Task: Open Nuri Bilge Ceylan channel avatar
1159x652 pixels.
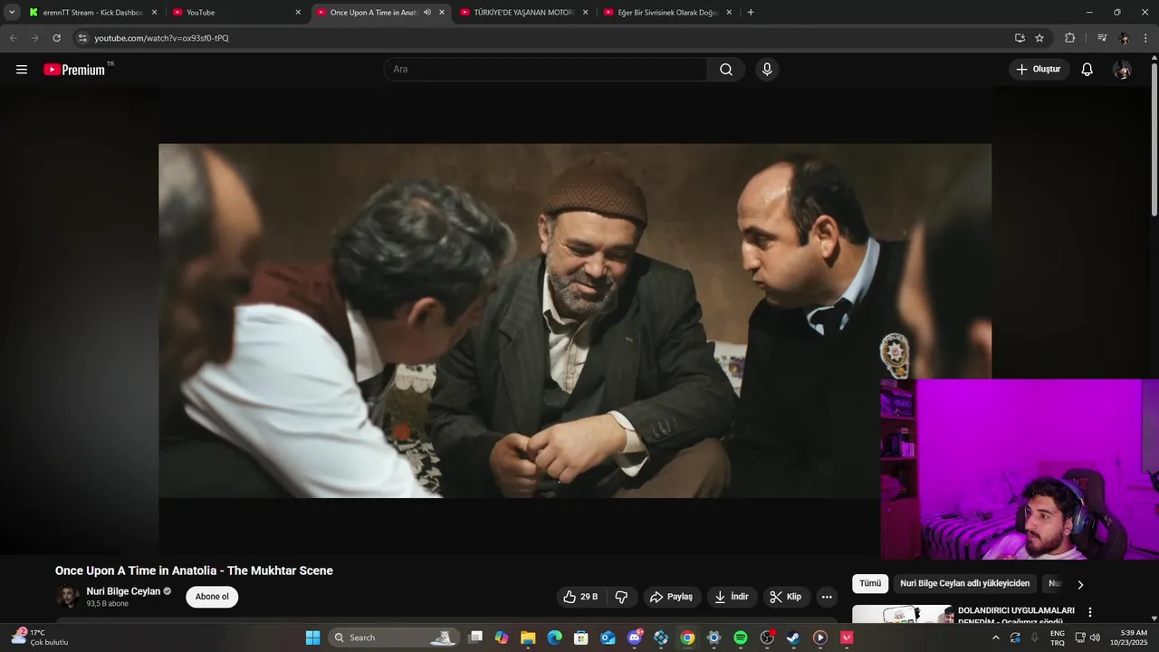Action: click(68, 597)
